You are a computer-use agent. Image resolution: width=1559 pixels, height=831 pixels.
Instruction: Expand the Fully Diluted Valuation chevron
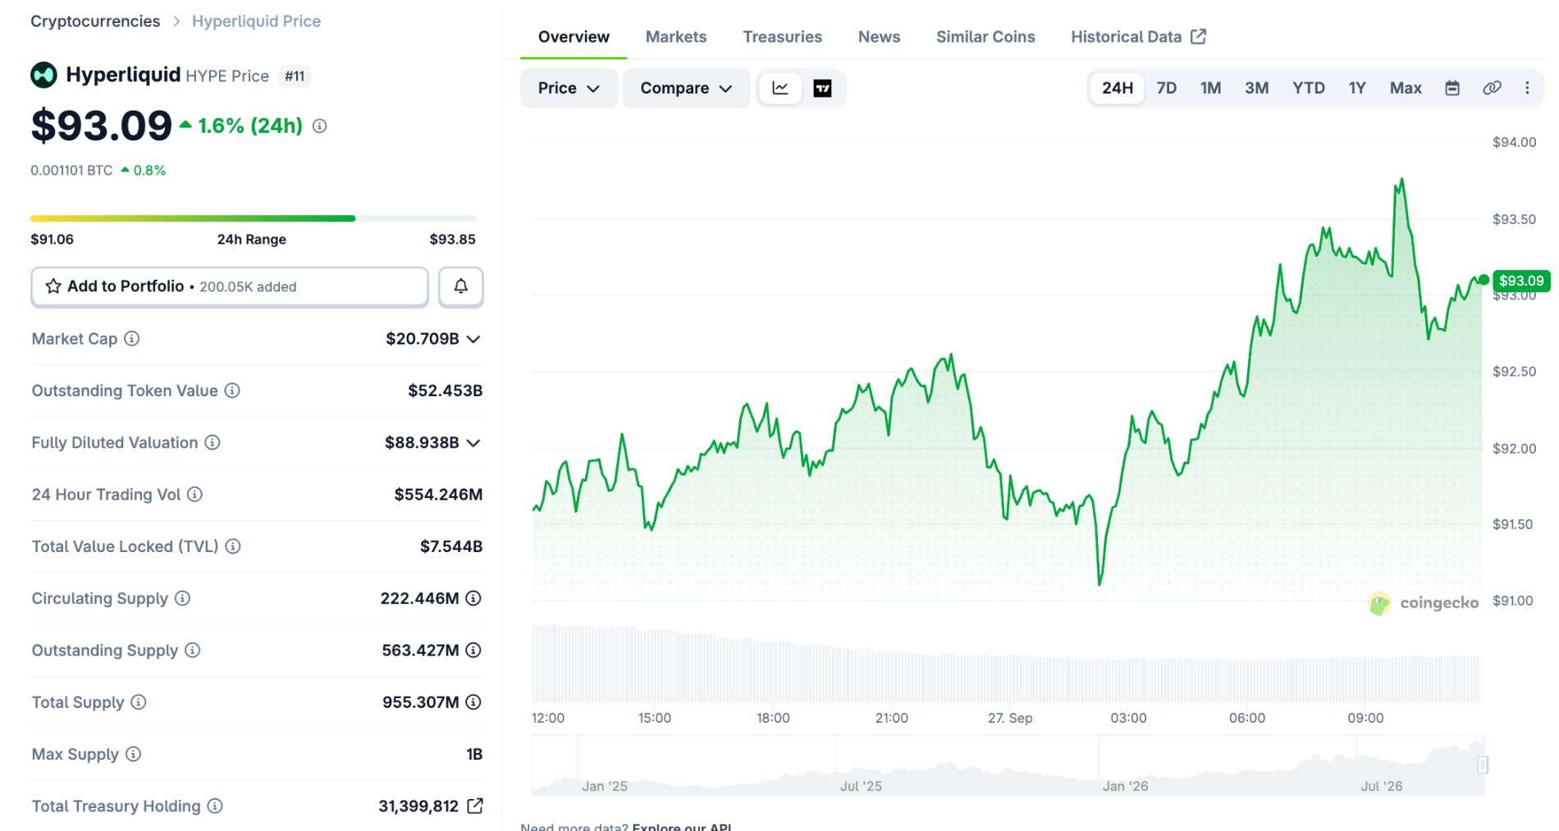(473, 443)
